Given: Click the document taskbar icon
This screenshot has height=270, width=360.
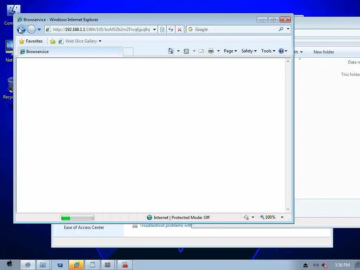Looking at the screenshot, I should click(92, 265).
